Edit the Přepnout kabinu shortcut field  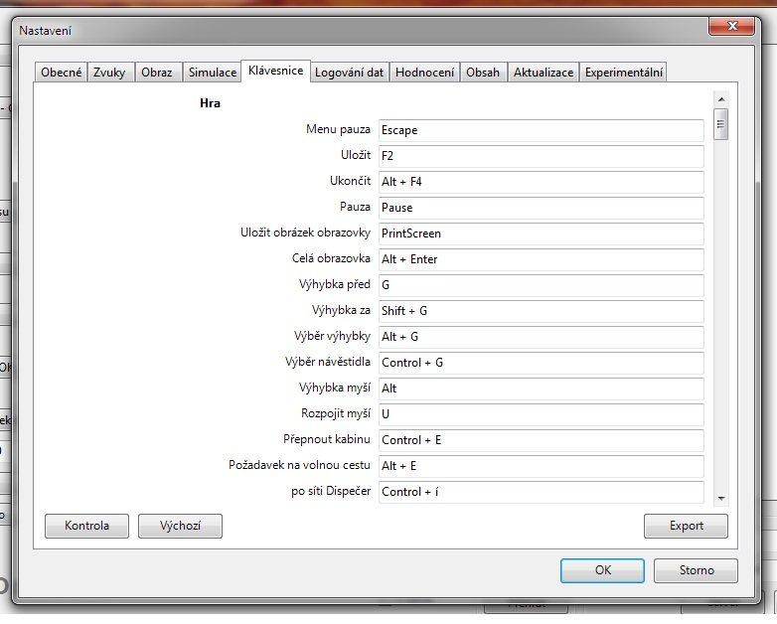541,440
